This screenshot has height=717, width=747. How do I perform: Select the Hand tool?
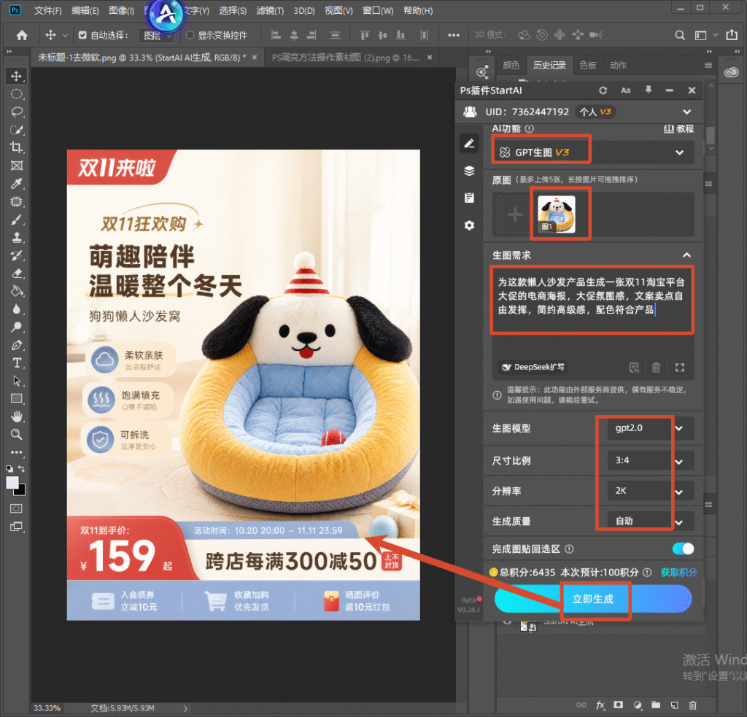(17, 417)
